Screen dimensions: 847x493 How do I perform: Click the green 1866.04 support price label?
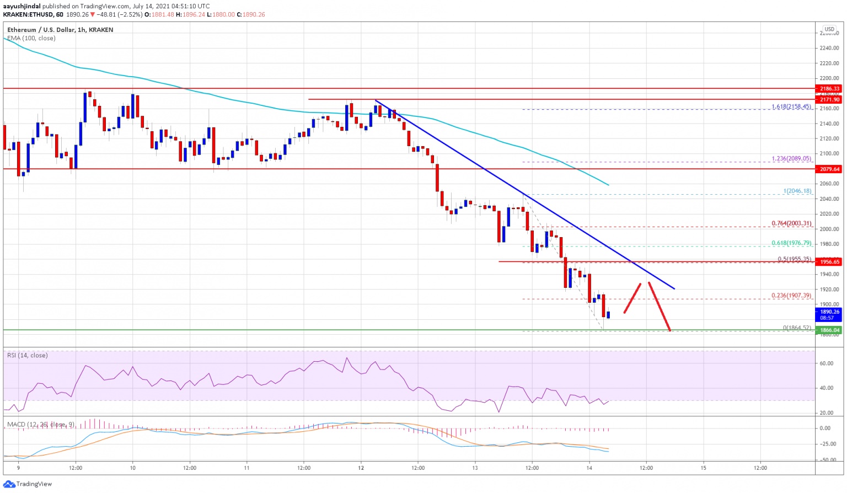(x=829, y=330)
